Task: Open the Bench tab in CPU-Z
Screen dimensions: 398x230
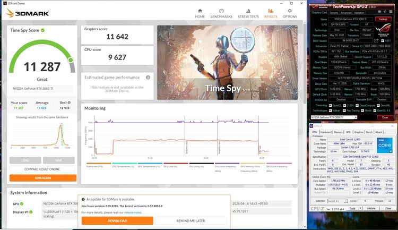Action: click(369, 132)
